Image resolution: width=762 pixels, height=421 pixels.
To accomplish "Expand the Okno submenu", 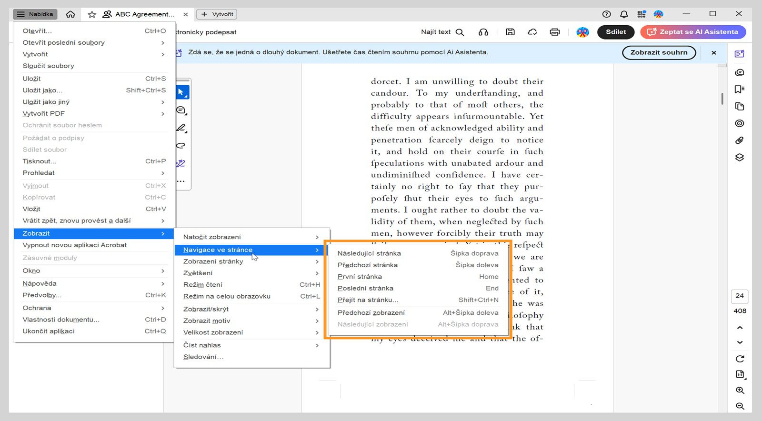I will pyautogui.click(x=94, y=271).
